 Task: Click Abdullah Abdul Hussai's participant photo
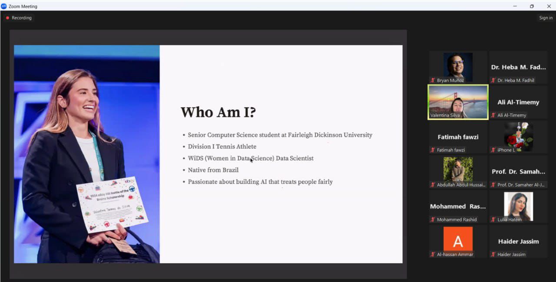point(458,169)
